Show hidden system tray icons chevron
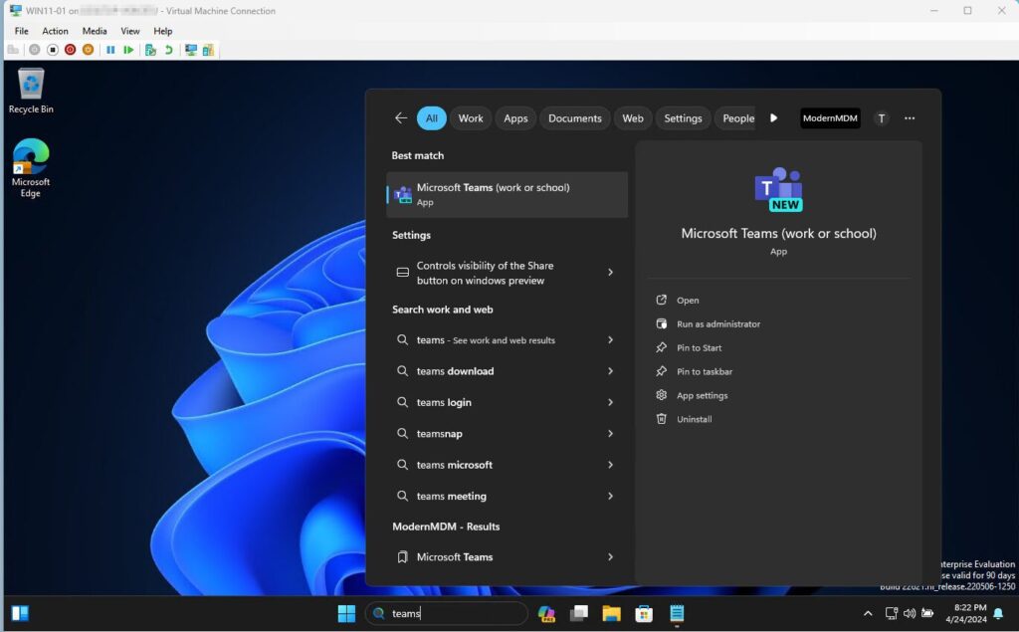 (x=868, y=613)
